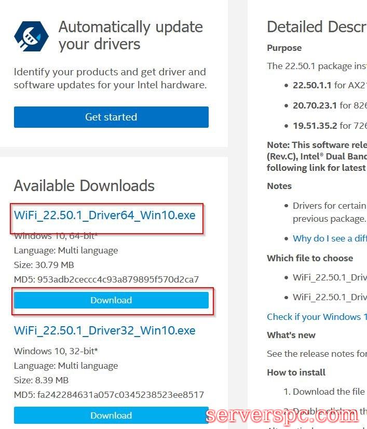The image size is (367, 429).
Task: Open the WiFi_22.50.1_Driver32_Win10.exe link
Action: 104,330
